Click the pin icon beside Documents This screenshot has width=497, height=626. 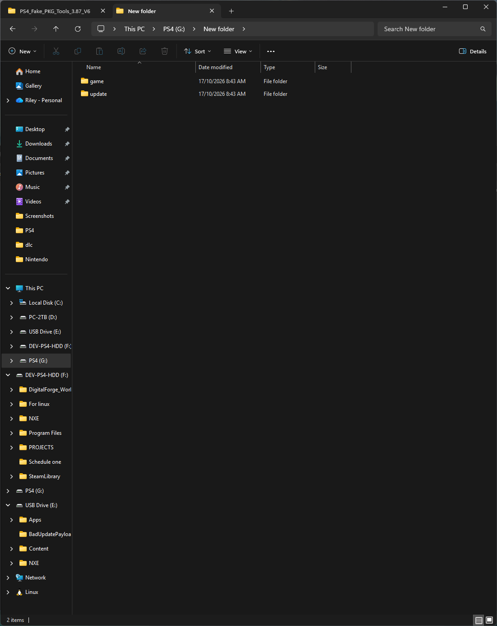(x=67, y=158)
